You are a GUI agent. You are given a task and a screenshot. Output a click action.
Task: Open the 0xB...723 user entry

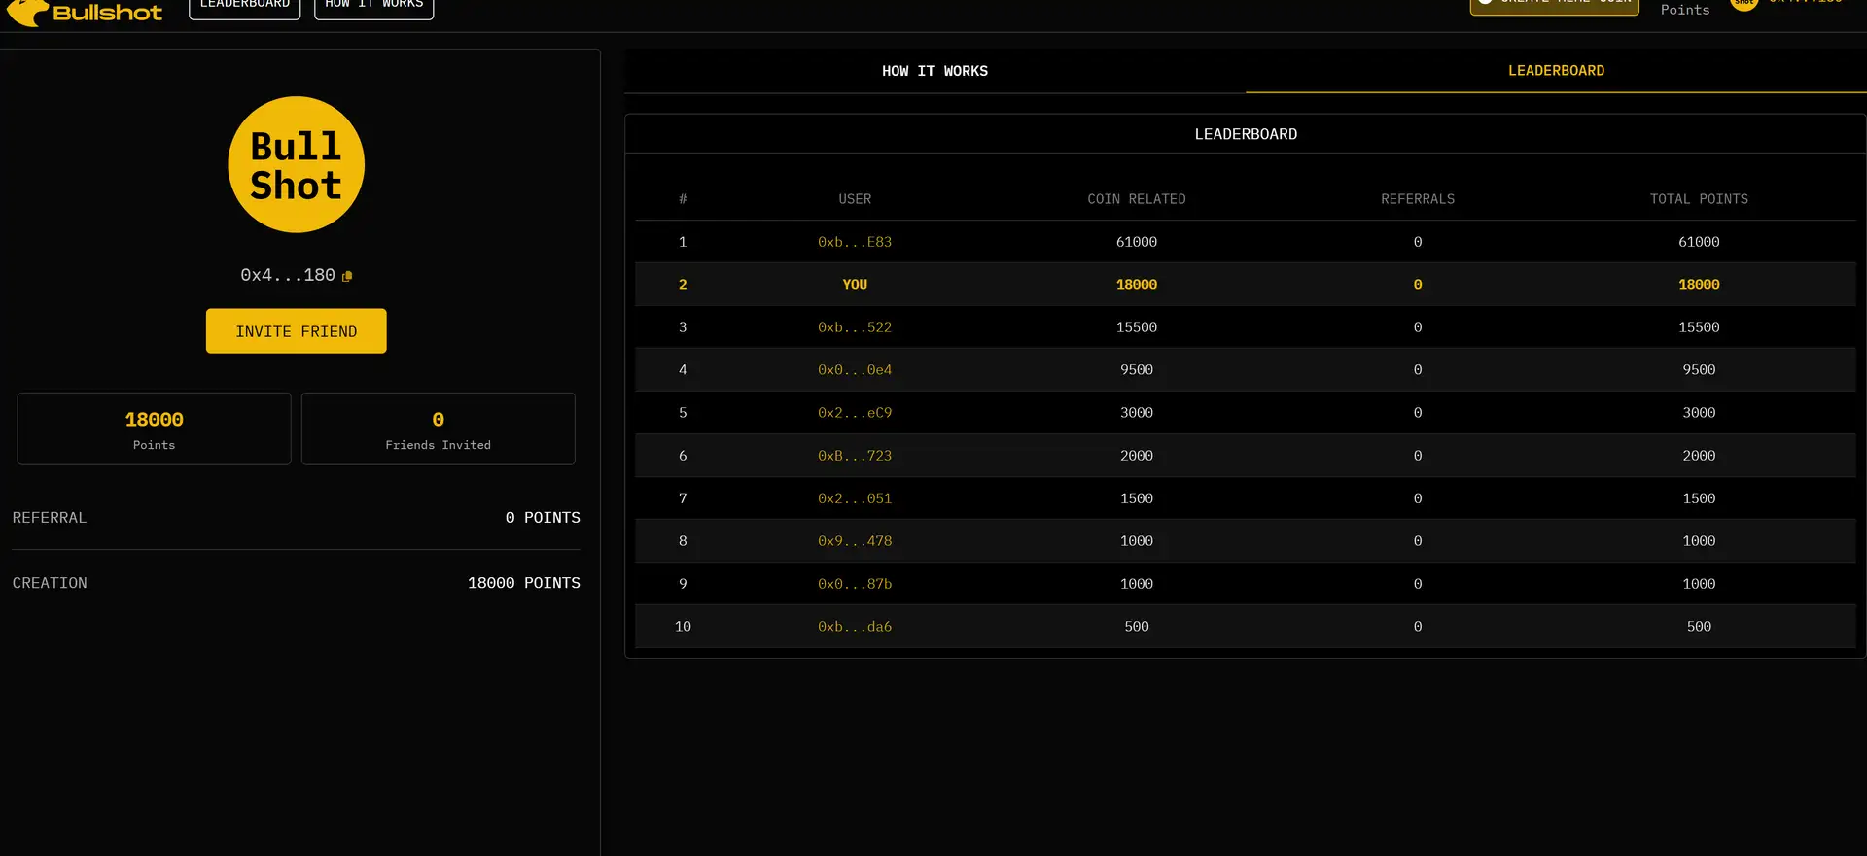pos(854,456)
